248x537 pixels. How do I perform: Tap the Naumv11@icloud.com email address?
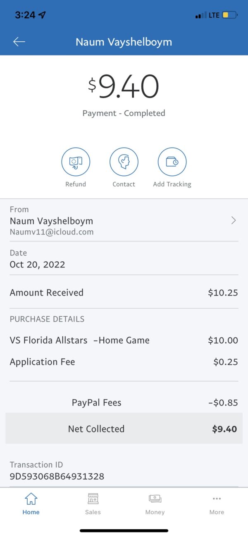[52, 232]
